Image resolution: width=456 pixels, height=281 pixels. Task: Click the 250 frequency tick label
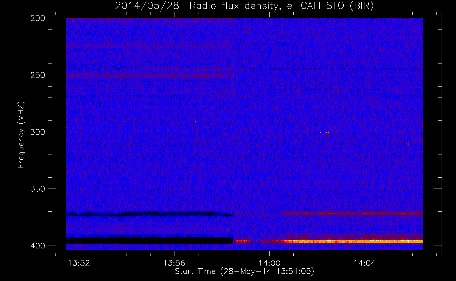(x=38, y=75)
